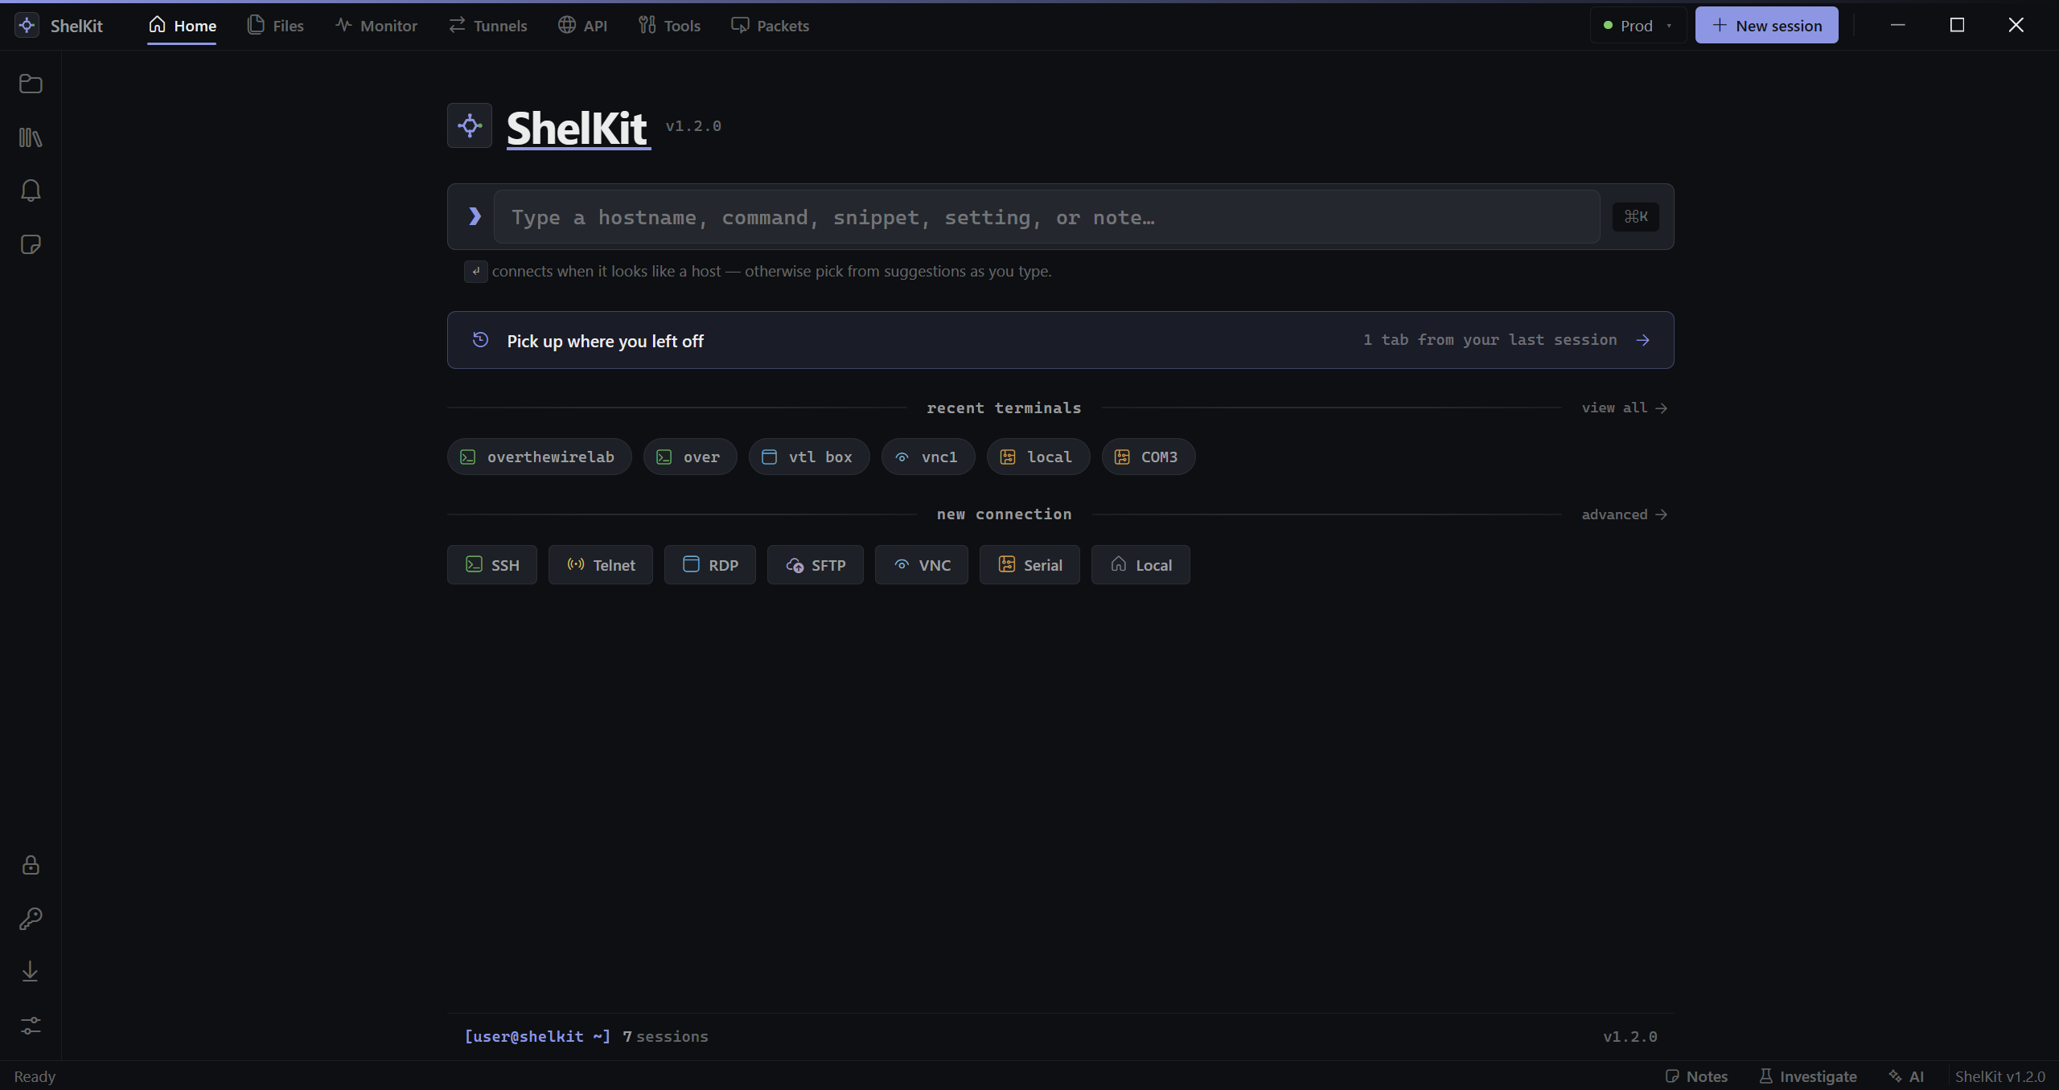Open the key icon in sidebar

tap(31, 919)
